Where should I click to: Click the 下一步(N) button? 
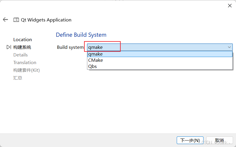tap(190, 141)
